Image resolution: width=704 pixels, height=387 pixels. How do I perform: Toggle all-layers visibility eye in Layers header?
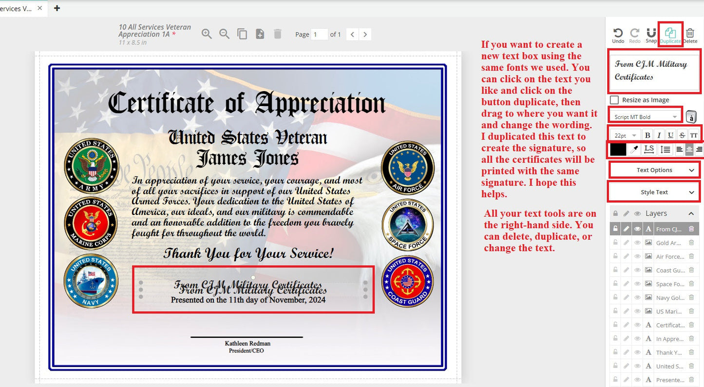[637, 213]
